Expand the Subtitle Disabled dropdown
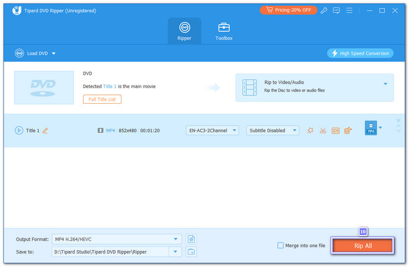 272,131
